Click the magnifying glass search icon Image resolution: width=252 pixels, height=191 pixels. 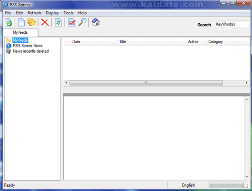click(82, 22)
